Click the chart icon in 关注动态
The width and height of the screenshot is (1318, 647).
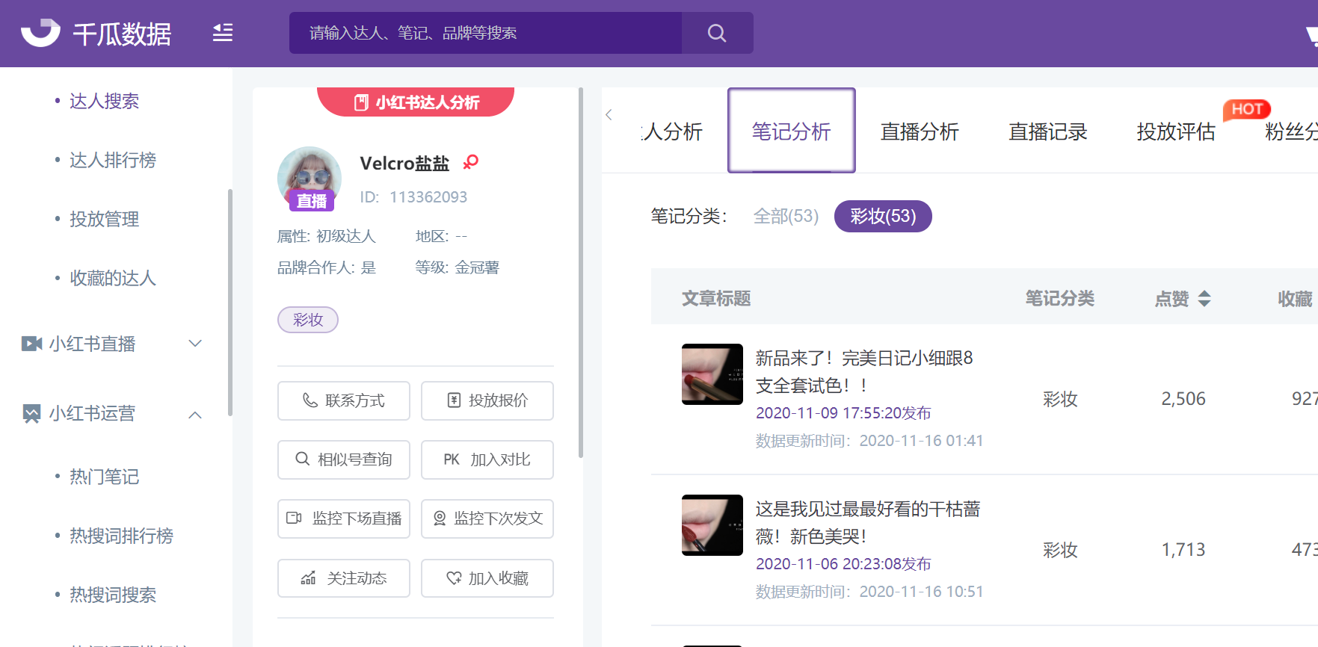point(308,578)
